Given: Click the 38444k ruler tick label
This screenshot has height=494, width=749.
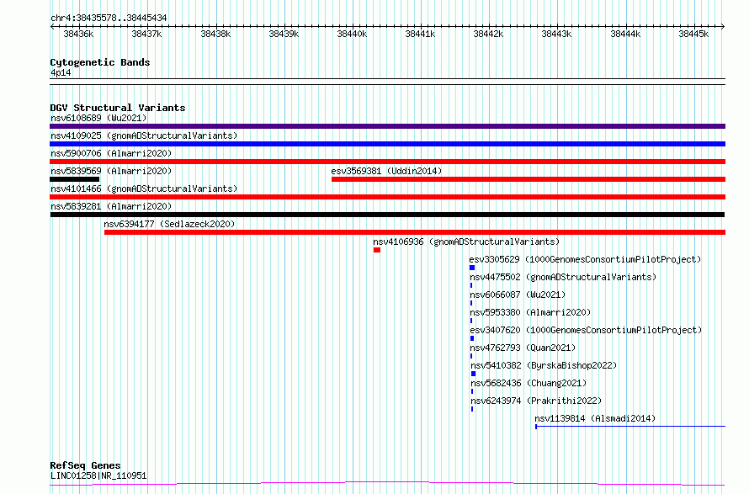Looking at the screenshot, I should point(625,34).
